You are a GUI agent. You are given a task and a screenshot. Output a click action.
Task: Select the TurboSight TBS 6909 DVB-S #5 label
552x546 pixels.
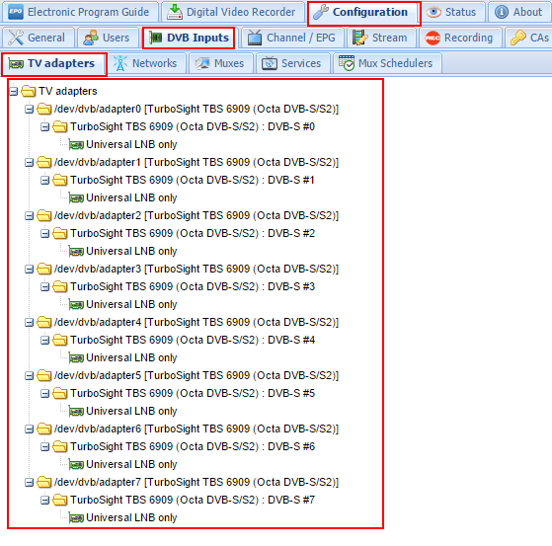pos(193,394)
